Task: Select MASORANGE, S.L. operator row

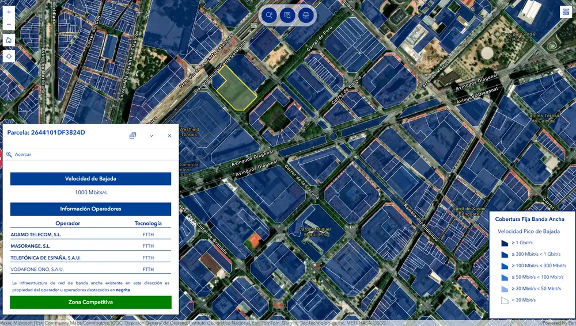Action: coord(91,246)
